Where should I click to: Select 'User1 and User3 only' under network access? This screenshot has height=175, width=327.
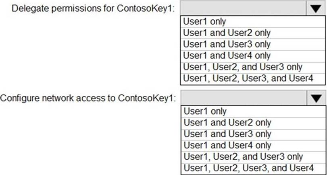tap(227, 134)
